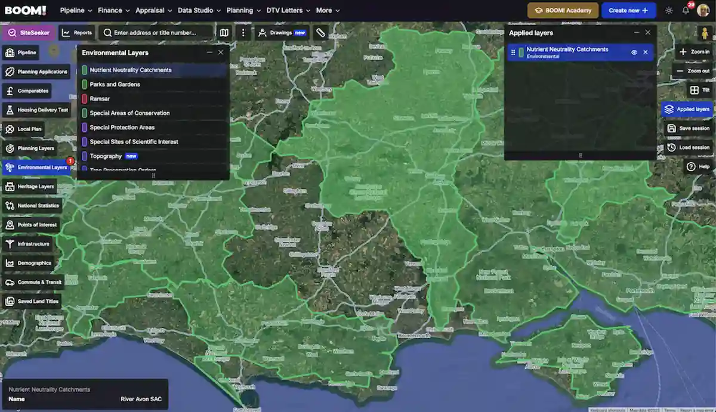Remove Nutrient Neutrality Catchments applied layer

click(646, 52)
